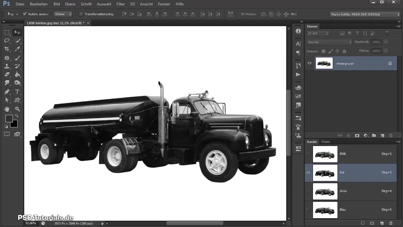Select the Zoom tool
This screenshot has width=403, height=227.
click(18, 109)
